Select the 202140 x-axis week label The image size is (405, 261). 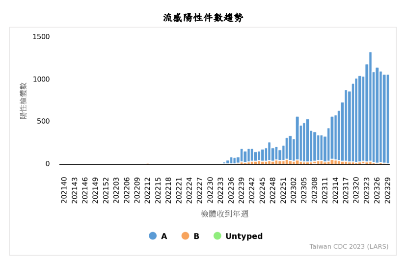tap(64, 189)
